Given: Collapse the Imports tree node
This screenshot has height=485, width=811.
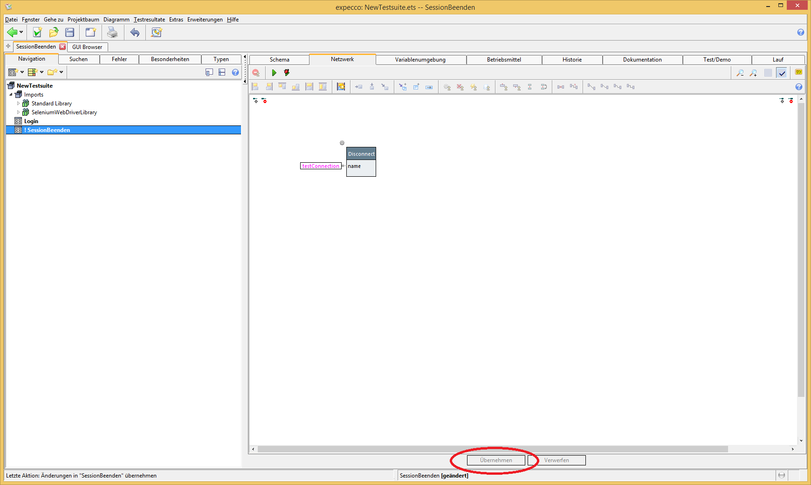Looking at the screenshot, I should tap(11, 95).
